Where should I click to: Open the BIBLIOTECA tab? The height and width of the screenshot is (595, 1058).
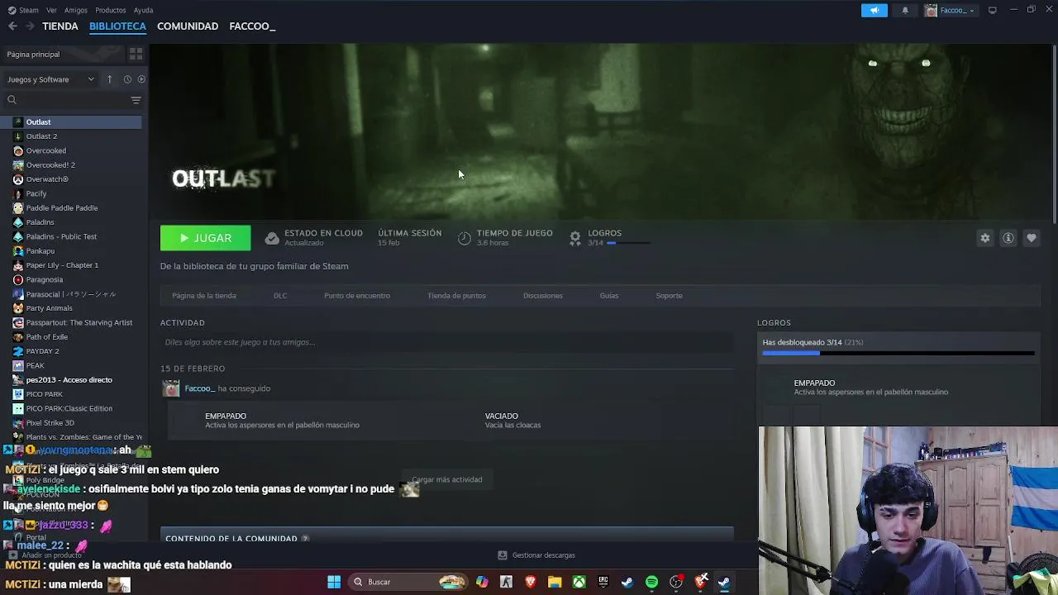point(117,26)
